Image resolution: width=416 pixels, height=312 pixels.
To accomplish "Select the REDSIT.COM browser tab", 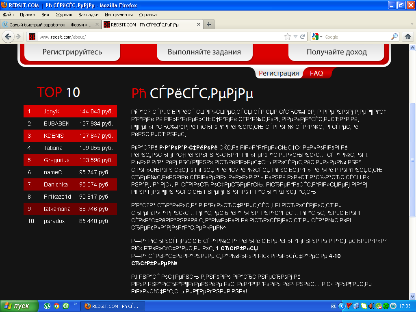I will point(153,24).
